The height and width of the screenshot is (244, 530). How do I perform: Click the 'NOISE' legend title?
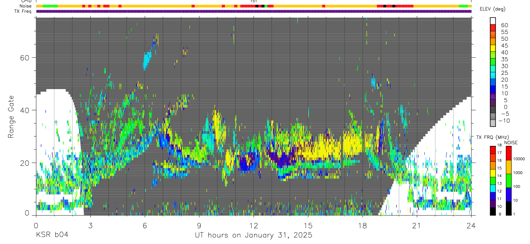tap(511, 142)
